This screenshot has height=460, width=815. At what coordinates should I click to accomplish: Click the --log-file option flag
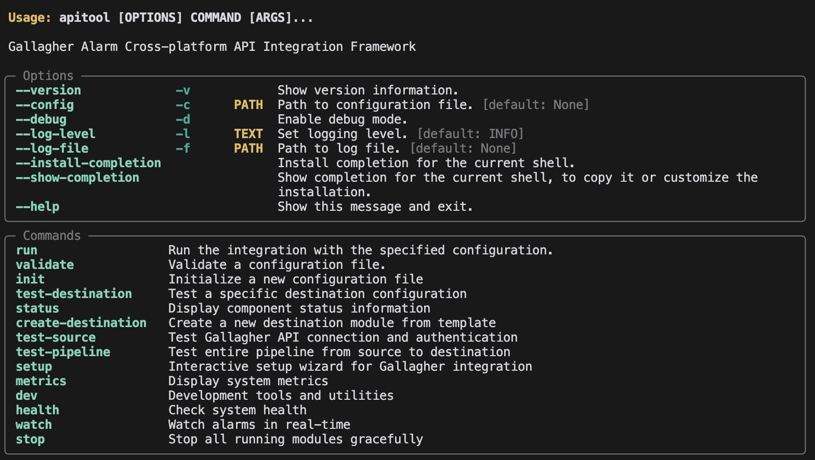(52, 148)
